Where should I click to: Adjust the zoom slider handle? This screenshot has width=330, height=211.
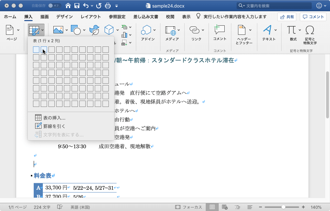coord(284,207)
